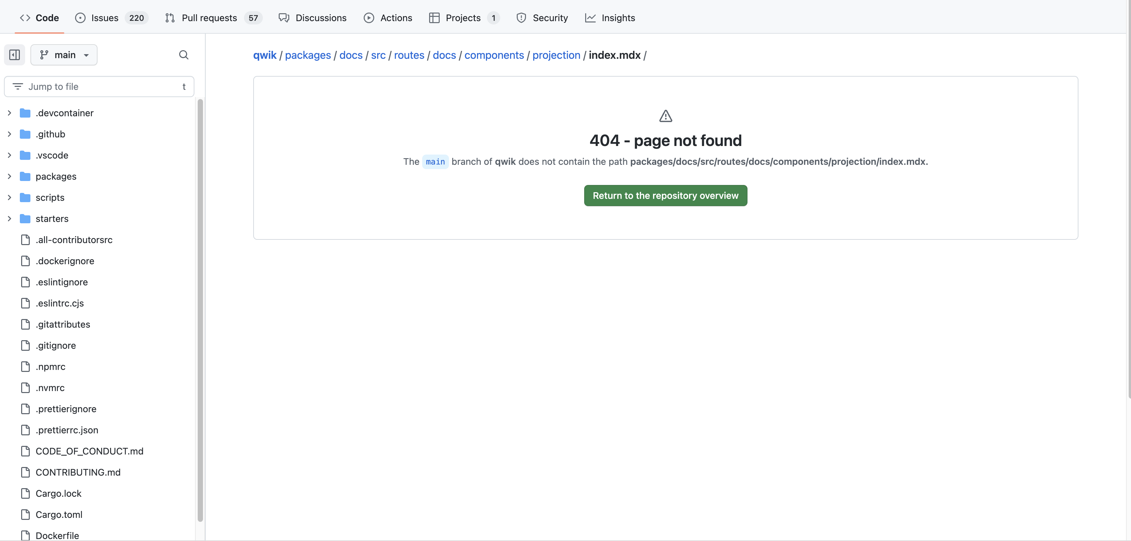Switch to the Issues tab

104,18
